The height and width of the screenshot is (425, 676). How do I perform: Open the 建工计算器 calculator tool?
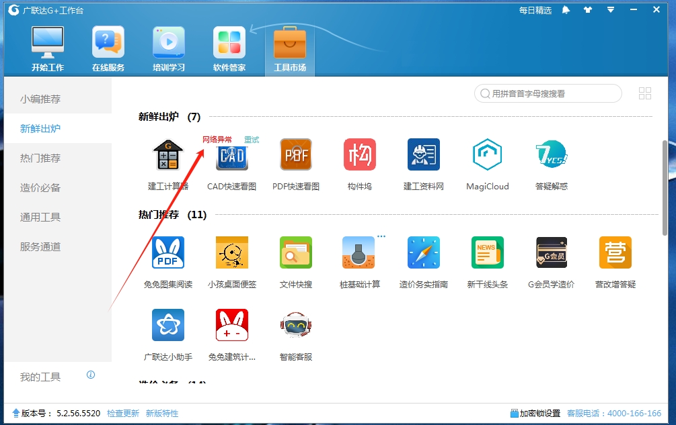click(168, 154)
